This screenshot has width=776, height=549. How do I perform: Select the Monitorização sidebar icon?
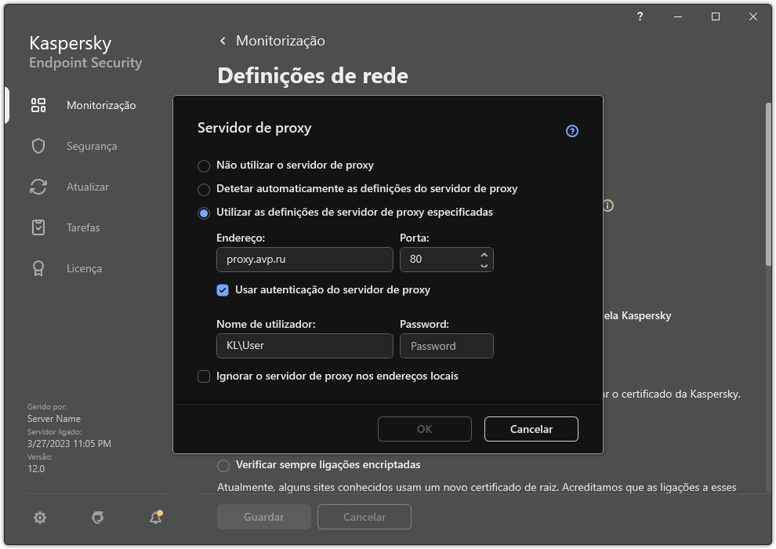click(38, 105)
